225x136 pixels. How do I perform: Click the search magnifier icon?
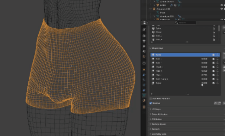click(x=176, y=23)
